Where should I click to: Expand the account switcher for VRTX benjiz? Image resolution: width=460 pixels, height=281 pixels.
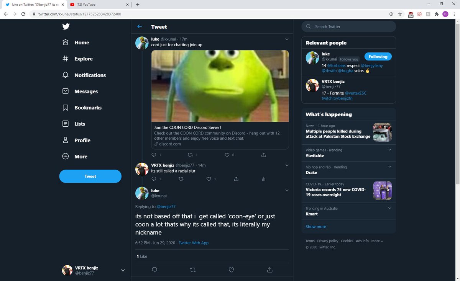[x=123, y=270]
